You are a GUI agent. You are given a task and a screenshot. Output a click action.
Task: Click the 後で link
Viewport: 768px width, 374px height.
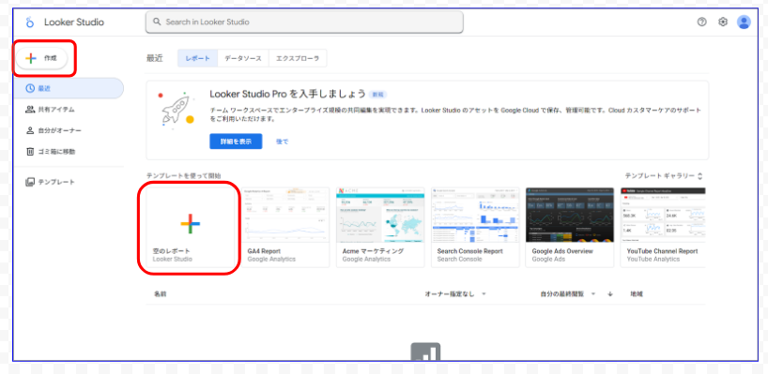[x=282, y=142]
